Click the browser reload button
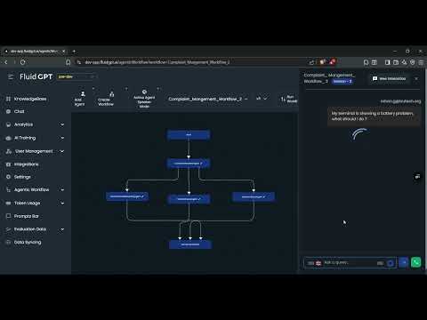The width and height of the screenshot is (427, 320). click(23, 62)
